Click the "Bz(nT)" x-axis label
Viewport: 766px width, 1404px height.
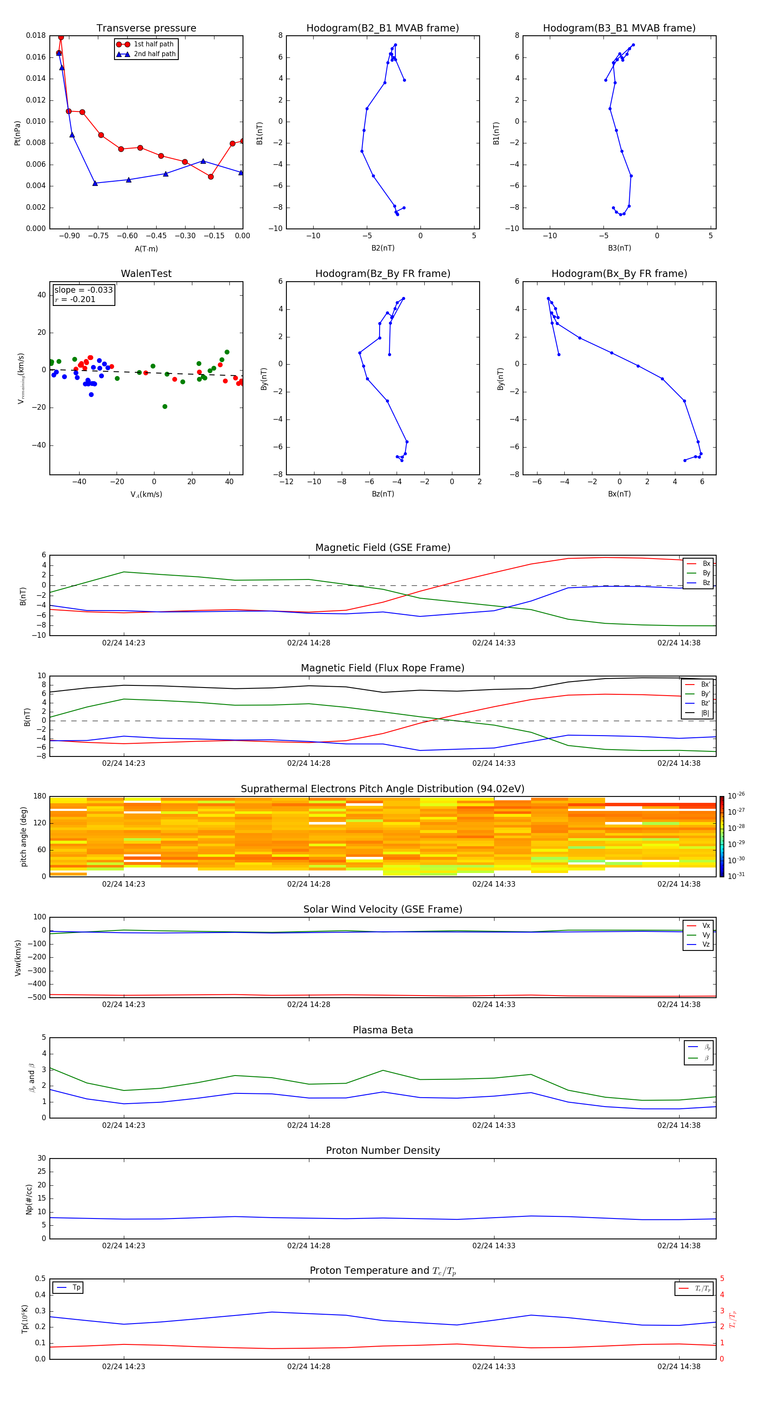[x=383, y=494]
